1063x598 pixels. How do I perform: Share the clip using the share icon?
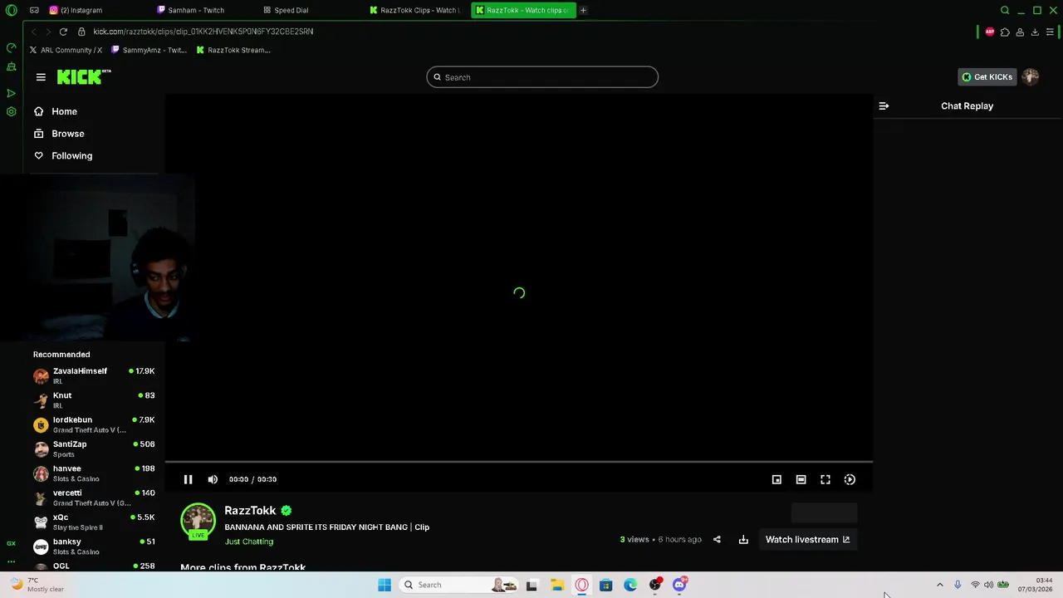tap(717, 540)
